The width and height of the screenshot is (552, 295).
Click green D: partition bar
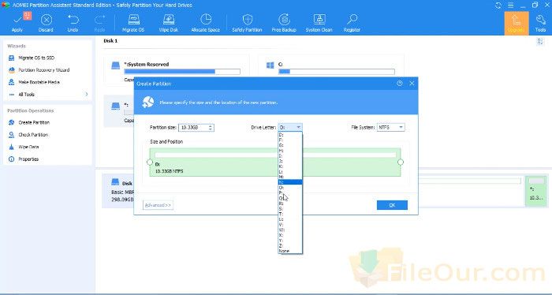275,162
